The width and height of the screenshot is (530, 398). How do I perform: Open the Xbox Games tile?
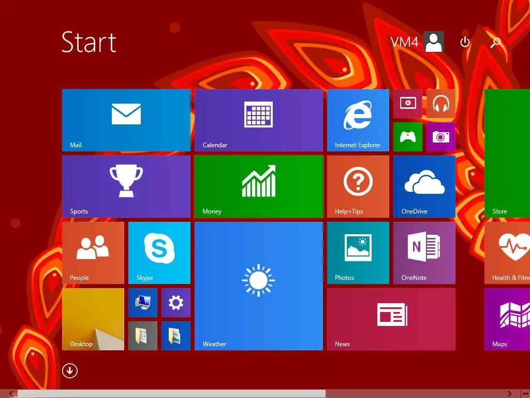point(408,137)
